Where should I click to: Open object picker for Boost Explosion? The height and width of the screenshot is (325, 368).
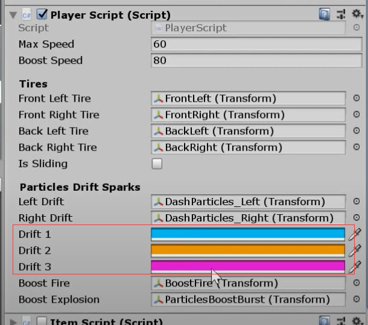point(356,299)
